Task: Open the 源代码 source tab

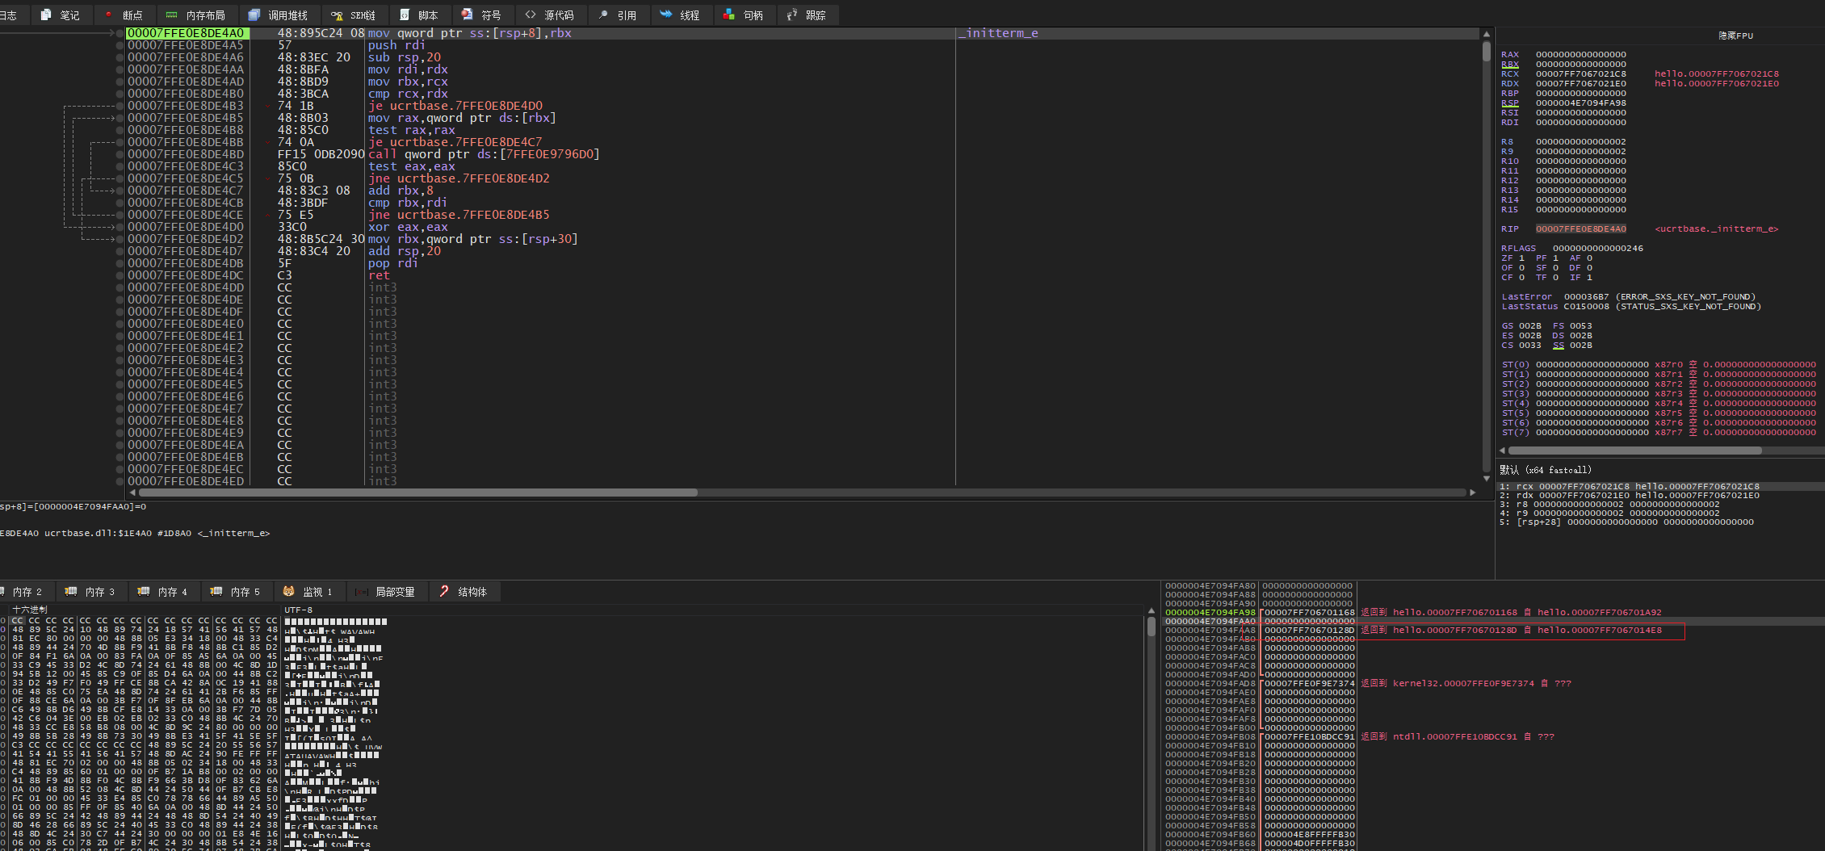Action: coord(551,15)
